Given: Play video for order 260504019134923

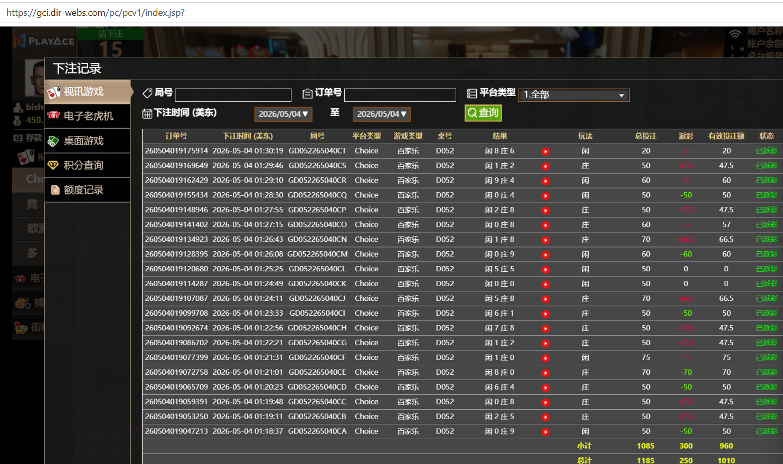Looking at the screenshot, I should click(x=545, y=240).
